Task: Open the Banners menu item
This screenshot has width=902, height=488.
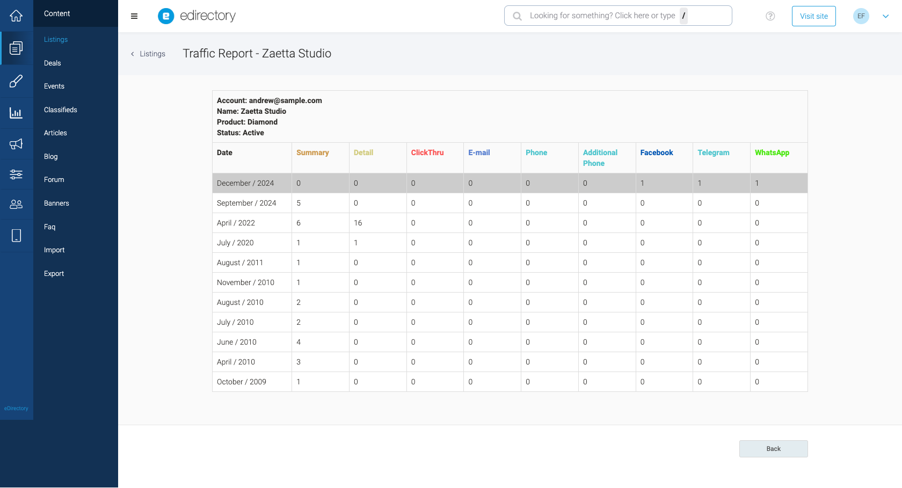Action: point(56,203)
